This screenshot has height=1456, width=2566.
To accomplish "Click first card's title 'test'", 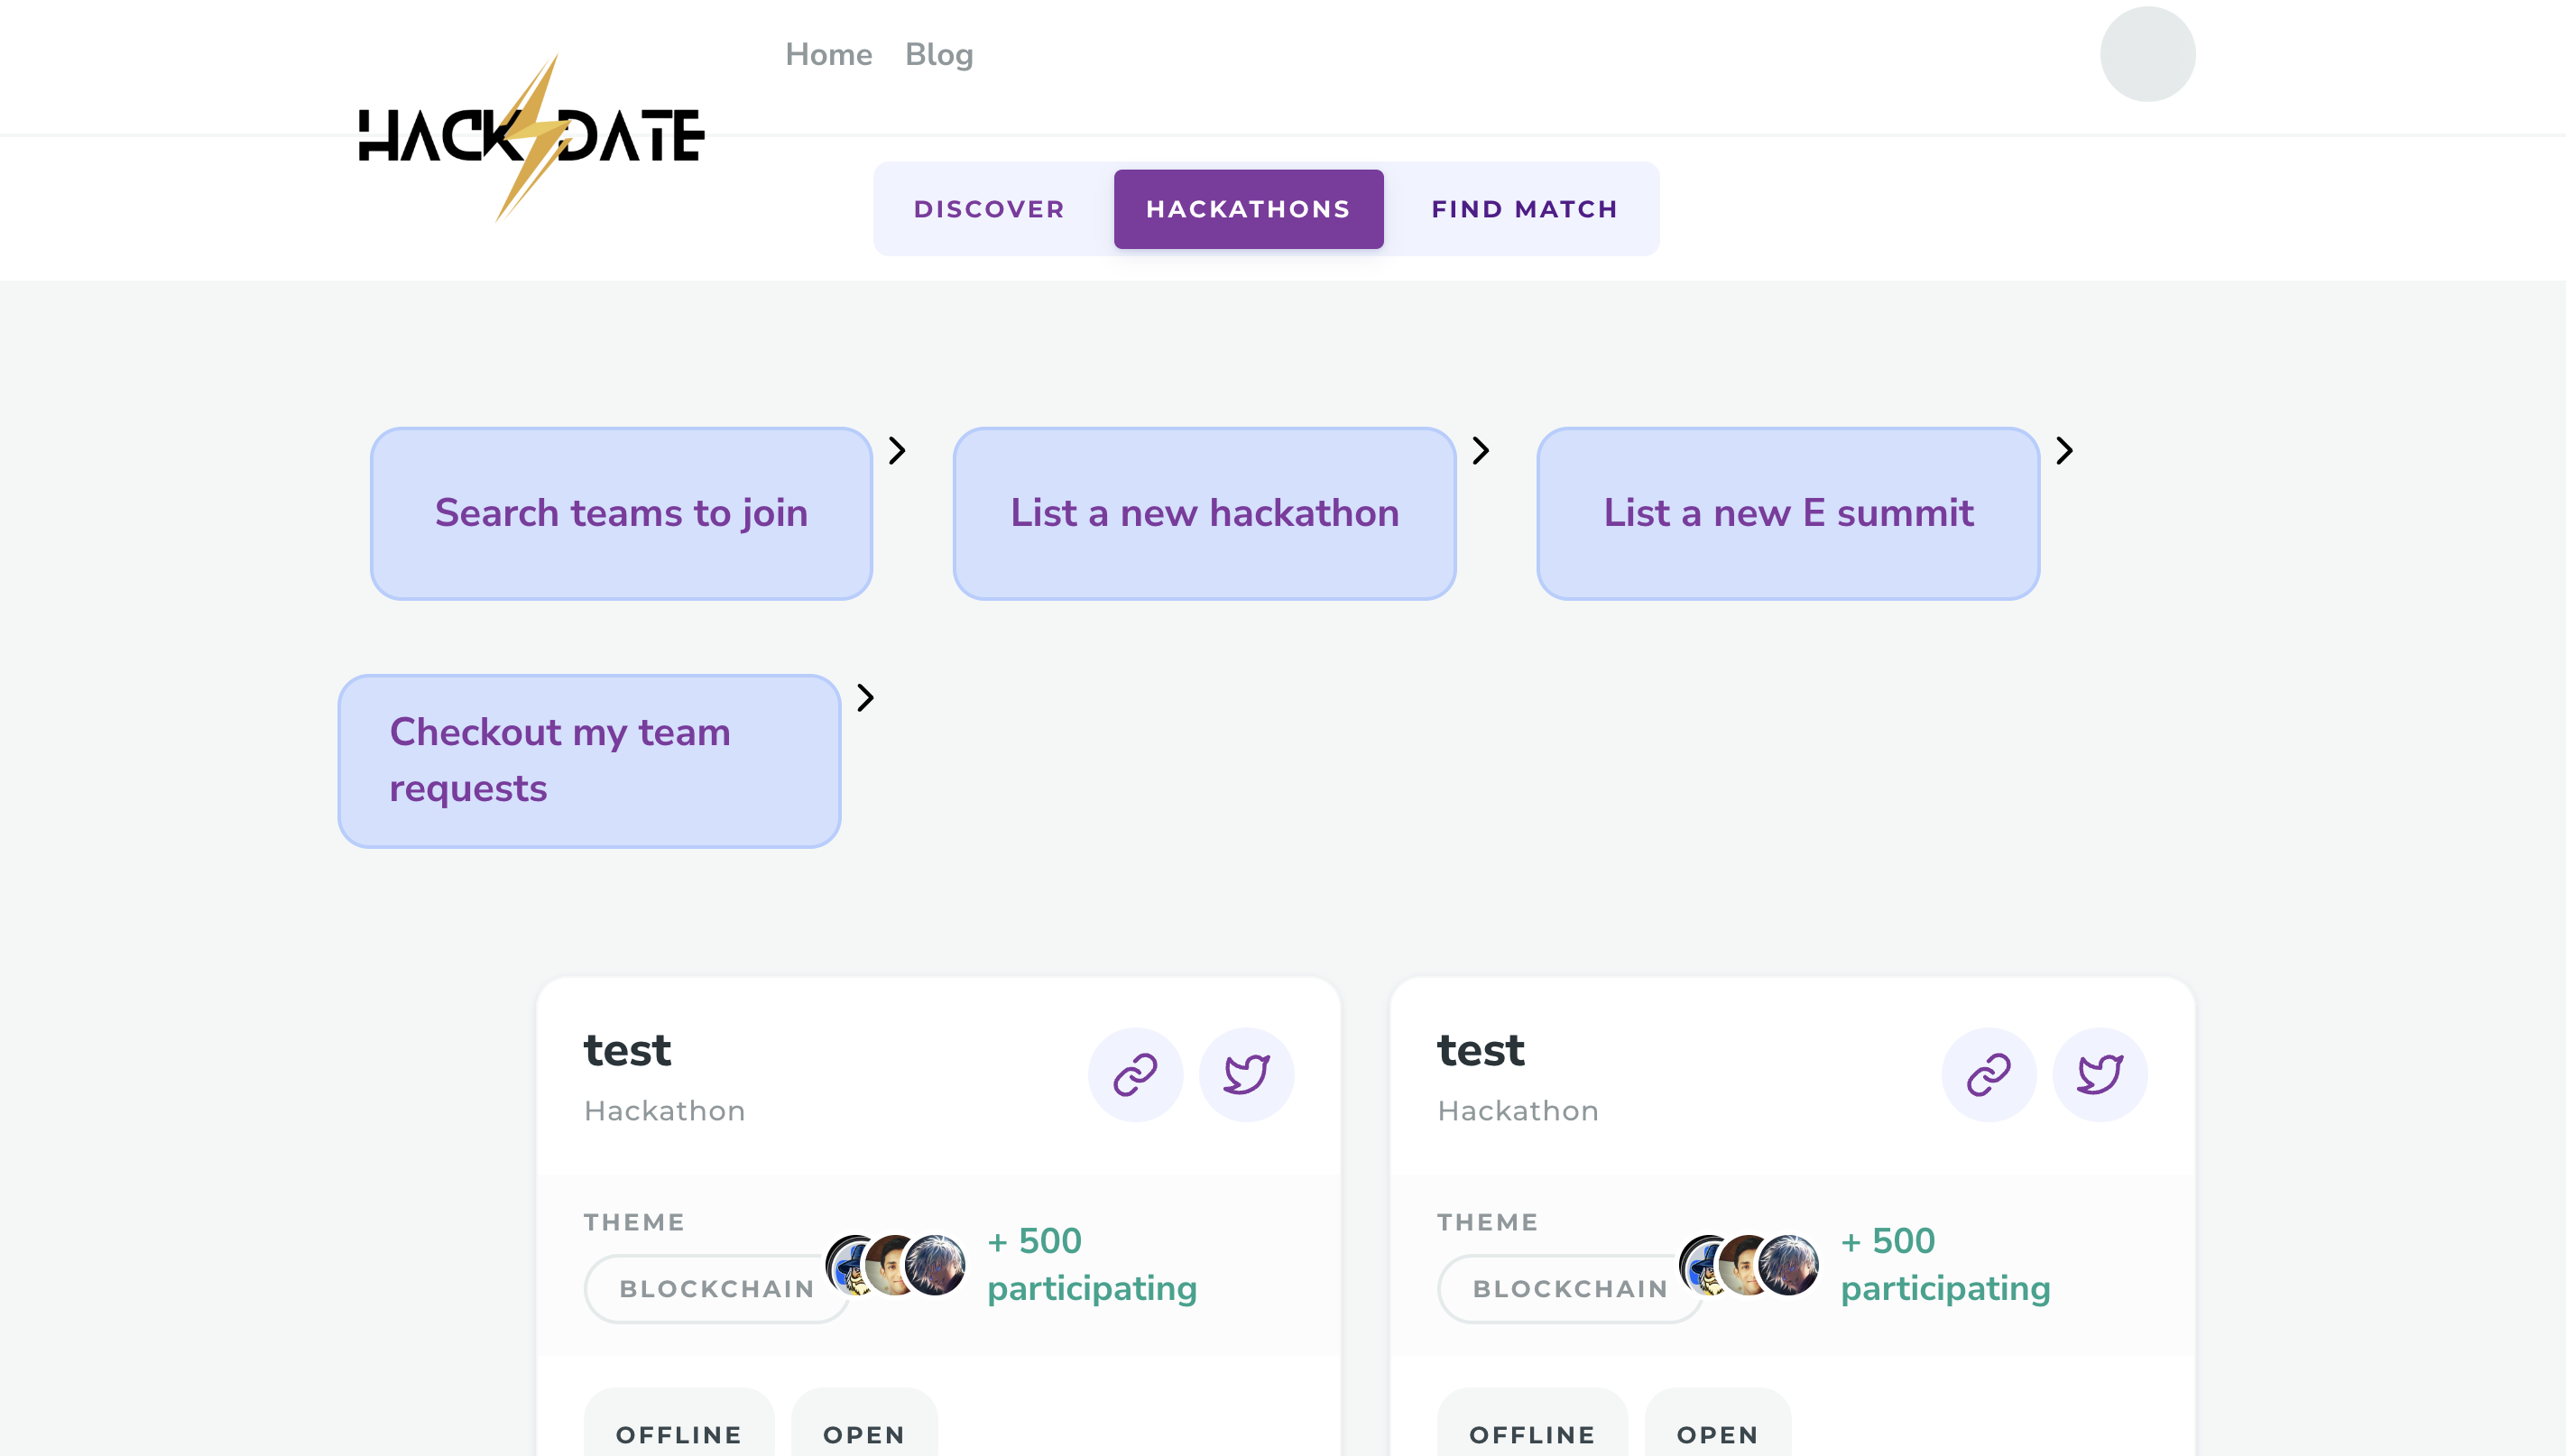I will pos(627,1051).
